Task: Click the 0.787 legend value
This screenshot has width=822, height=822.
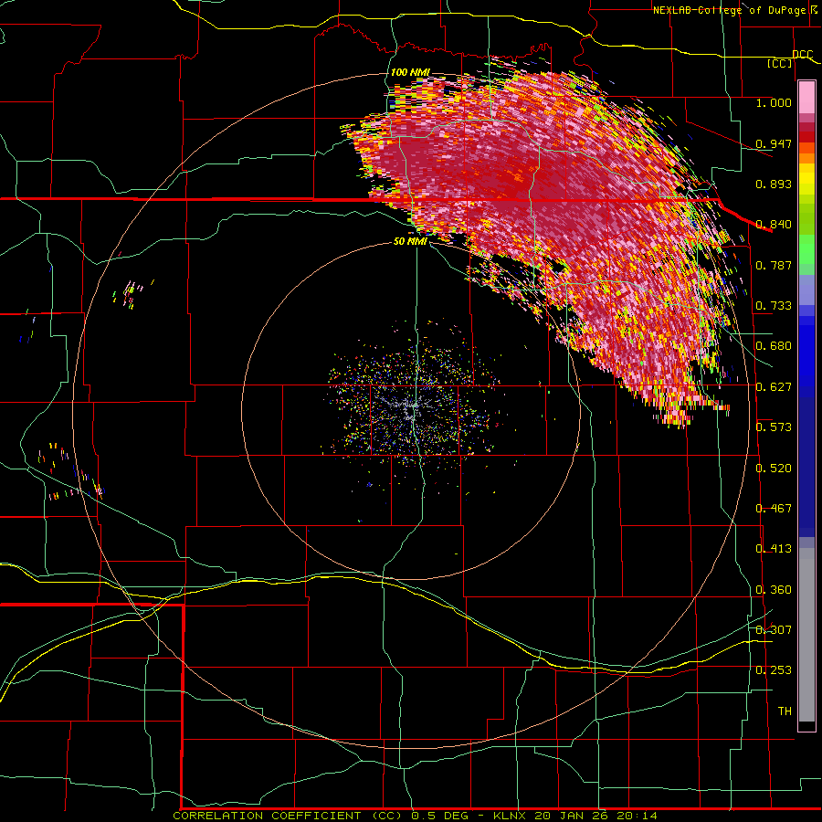Action: pyautogui.click(x=774, y=265)
